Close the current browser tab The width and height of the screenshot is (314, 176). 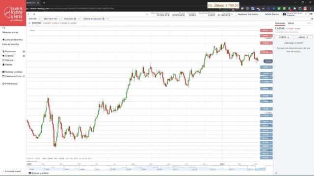pos(38,3)
